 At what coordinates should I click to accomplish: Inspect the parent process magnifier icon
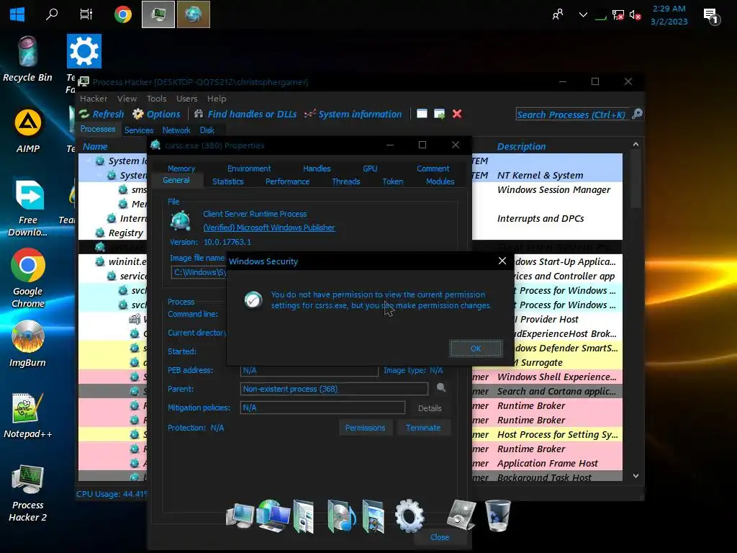click(441, 388)
